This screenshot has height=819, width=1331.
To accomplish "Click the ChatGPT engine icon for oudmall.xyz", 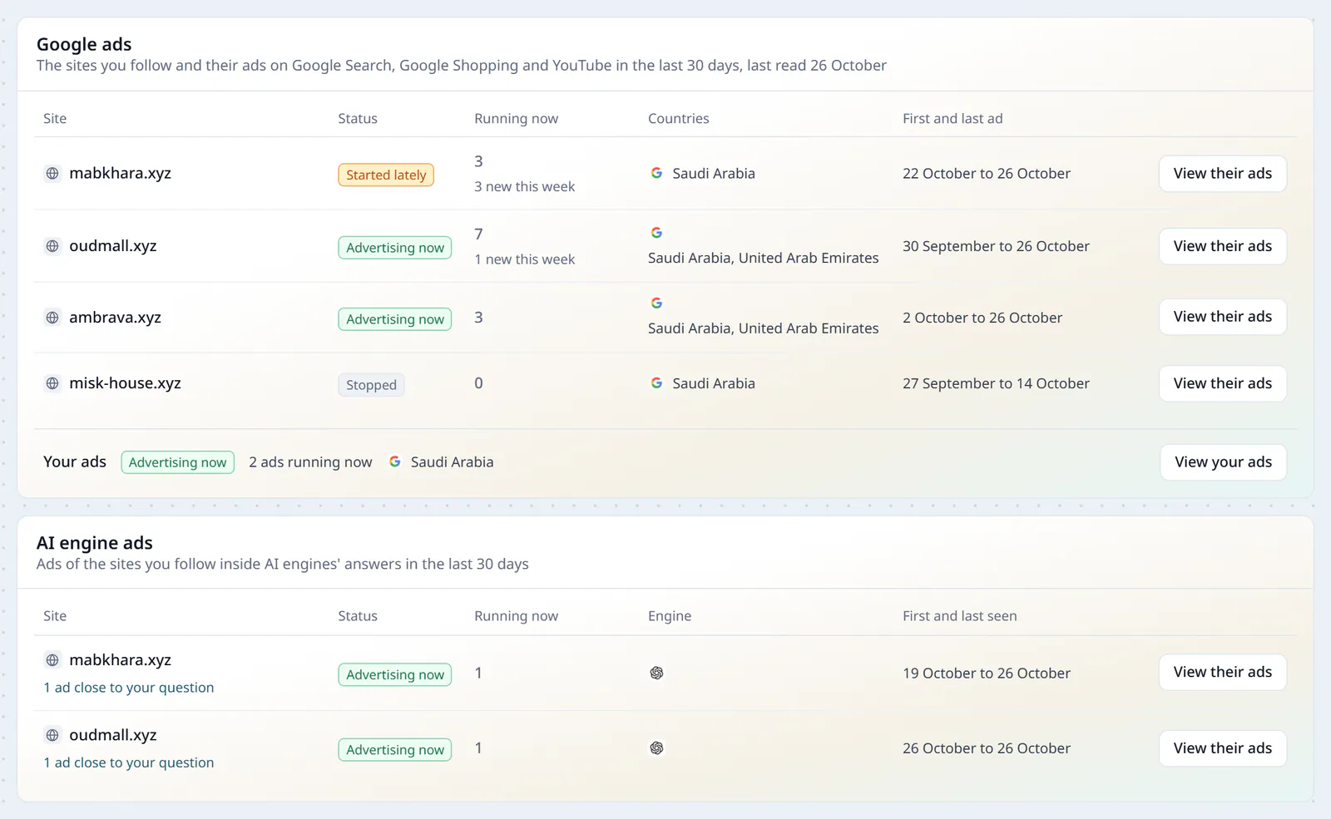I will [x=656, y=748].
